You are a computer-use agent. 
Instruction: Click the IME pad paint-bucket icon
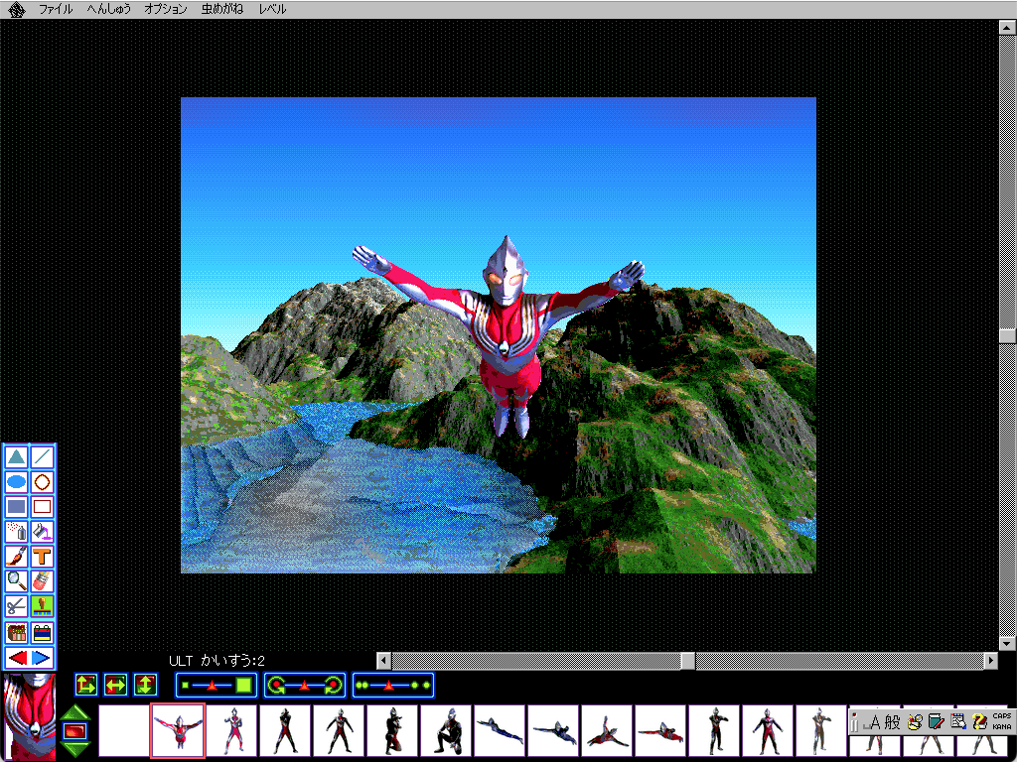[x=915, y=722]
